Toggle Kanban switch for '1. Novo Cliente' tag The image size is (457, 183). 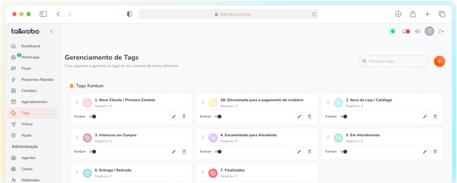[92, 116]
